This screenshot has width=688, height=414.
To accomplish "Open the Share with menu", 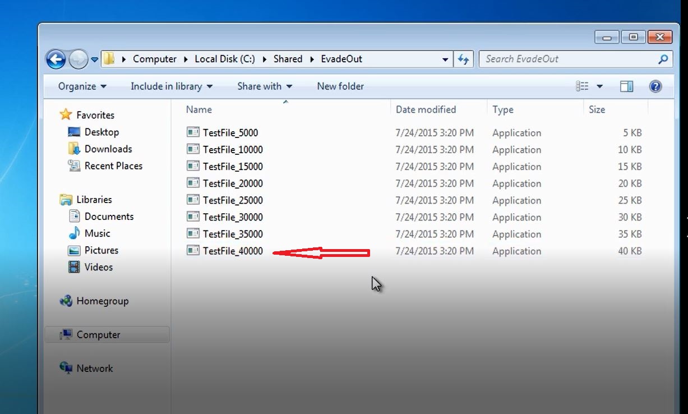I will [x=265, y=86].
